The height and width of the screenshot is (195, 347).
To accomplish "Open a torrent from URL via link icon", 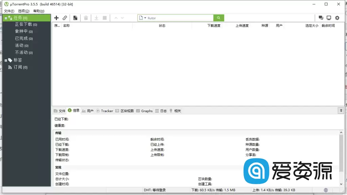I will [64, 18].
